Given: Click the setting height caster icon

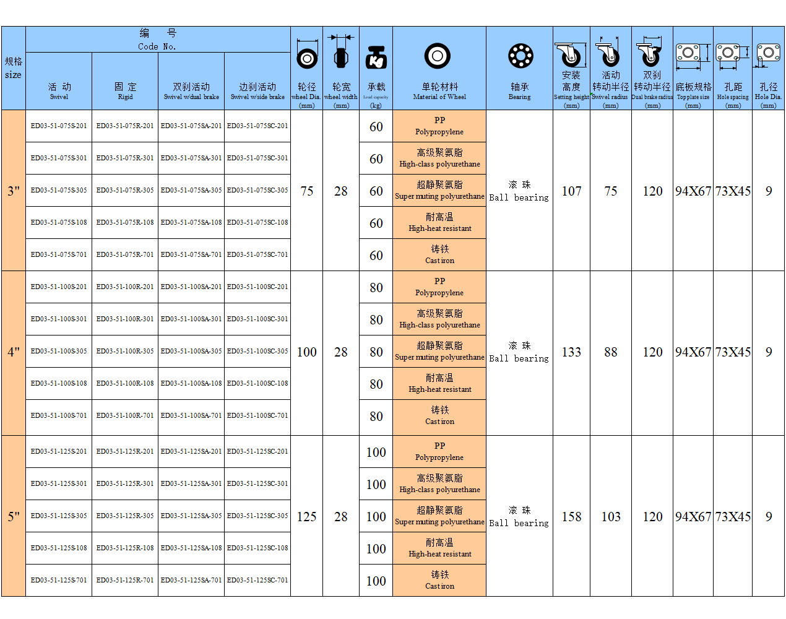Looking at the screenshot, I should click(x=571, y=55).
